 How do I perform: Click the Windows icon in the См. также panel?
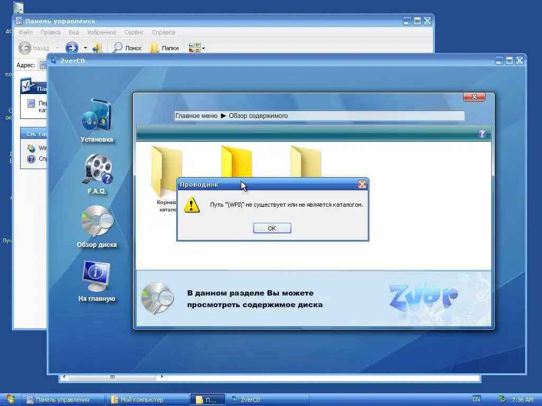(31, 149)
